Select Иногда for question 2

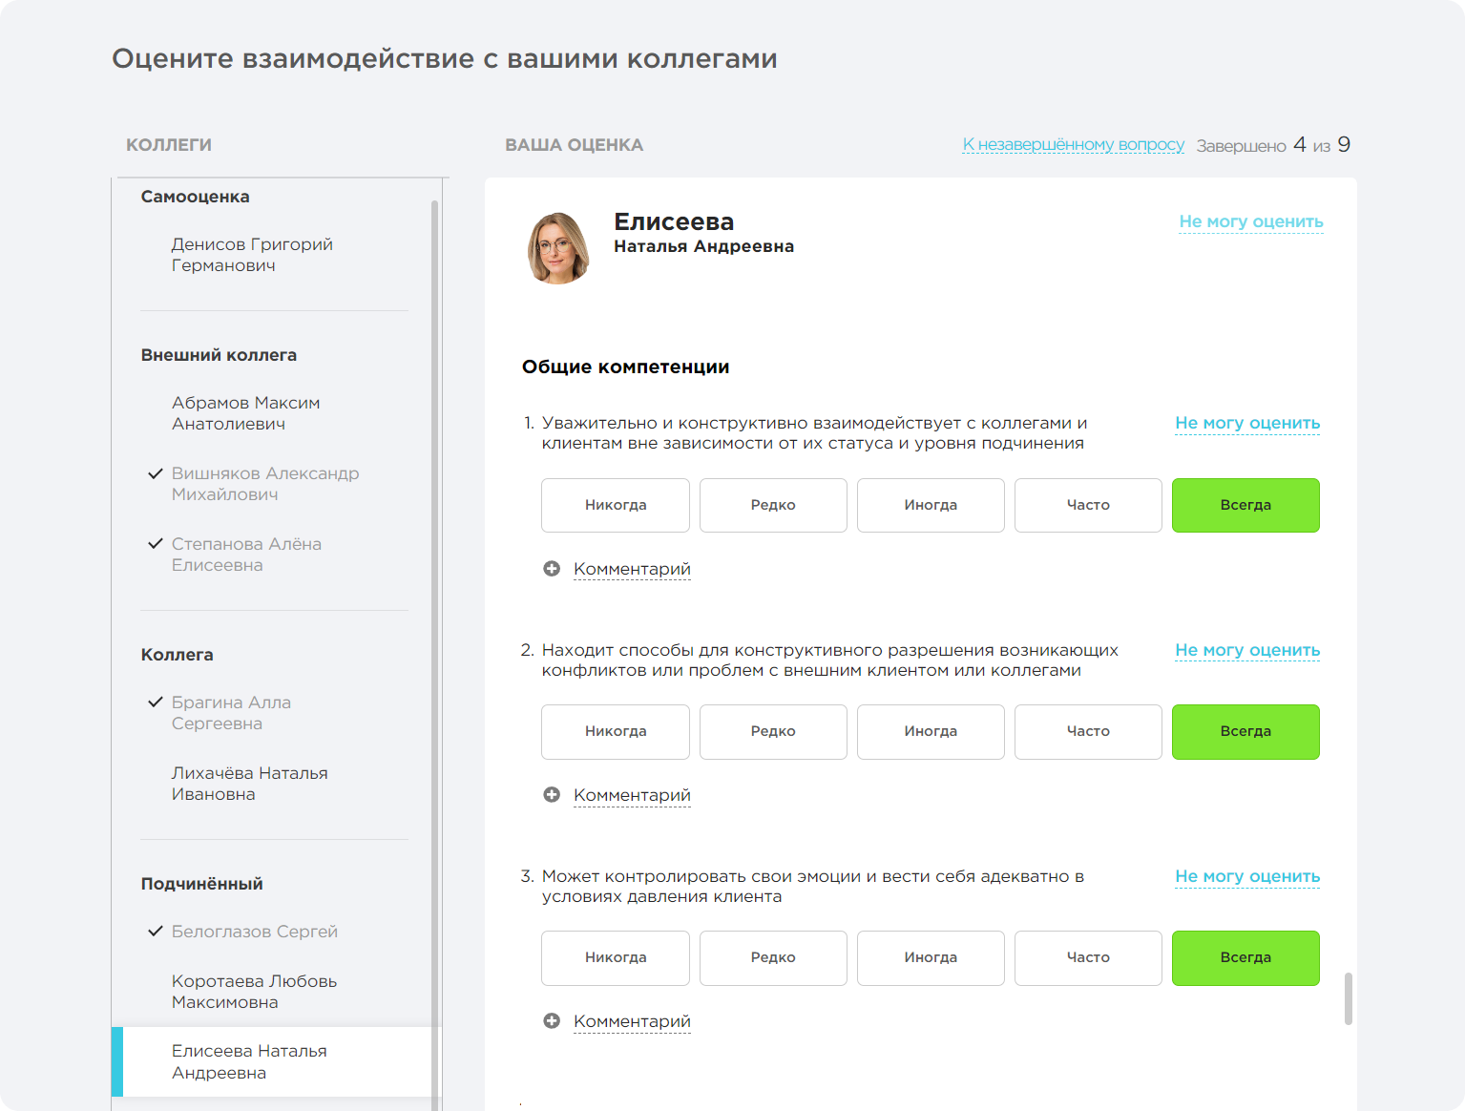point(930,732)
